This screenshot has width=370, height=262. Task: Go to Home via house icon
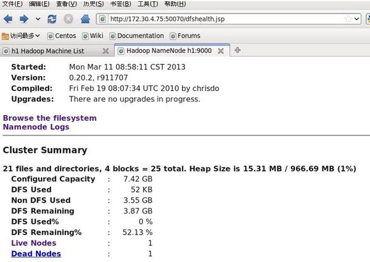[85, 19]
